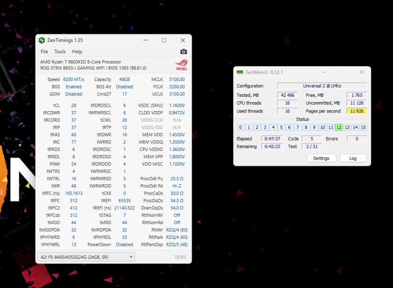The image size is (393, 288).
Task: Click the ProcOdt Pd value Hi-Z
Action: coord(177,186)
